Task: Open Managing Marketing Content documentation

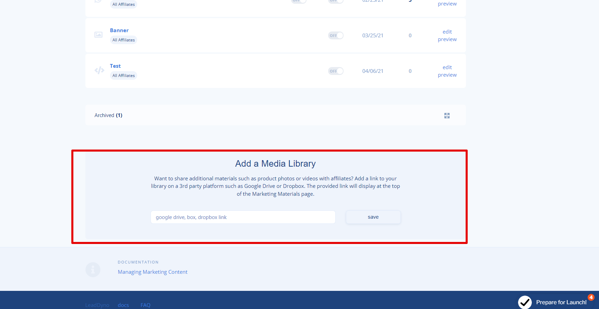Action: click(153, 272)
